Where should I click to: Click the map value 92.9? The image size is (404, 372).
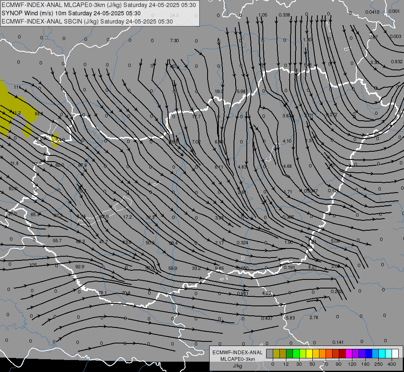80,267
